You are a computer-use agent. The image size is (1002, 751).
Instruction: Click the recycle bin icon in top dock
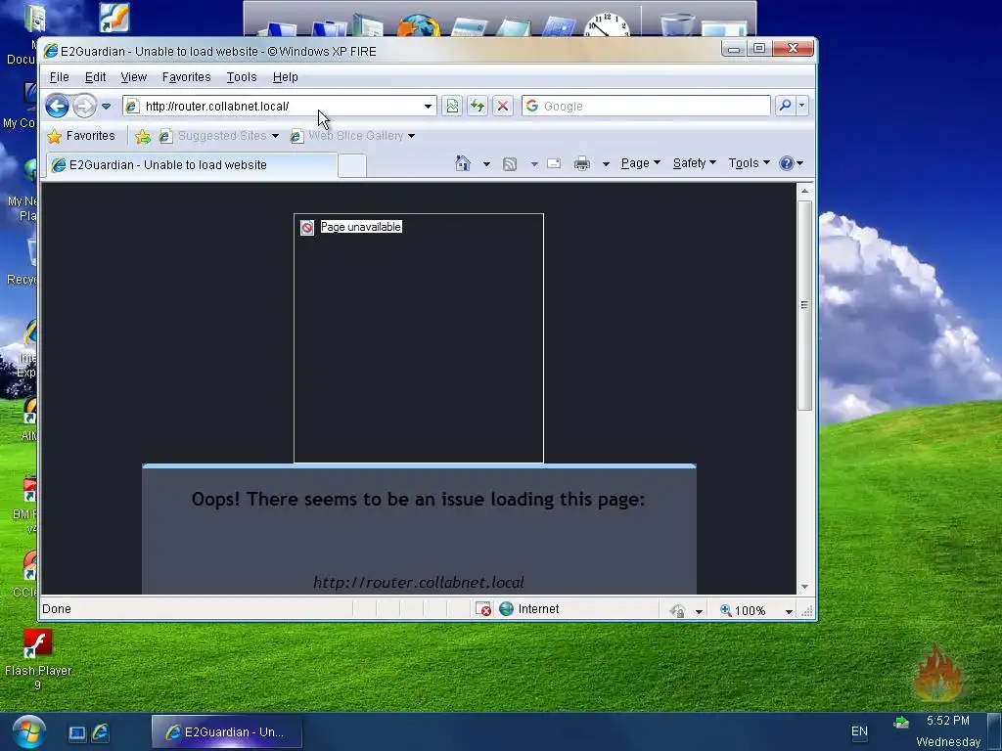point(677,24)
